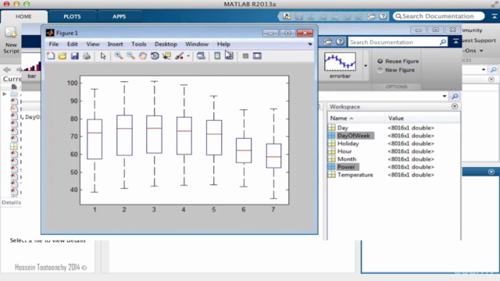
Task: Switch to the PLOTS tab
Action: [72, 16]
